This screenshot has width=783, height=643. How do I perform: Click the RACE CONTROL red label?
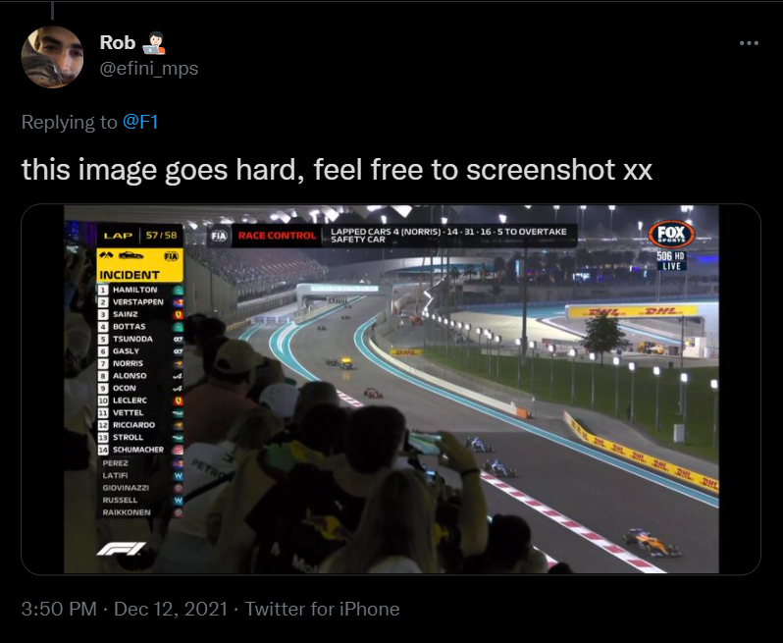(277, 236)
